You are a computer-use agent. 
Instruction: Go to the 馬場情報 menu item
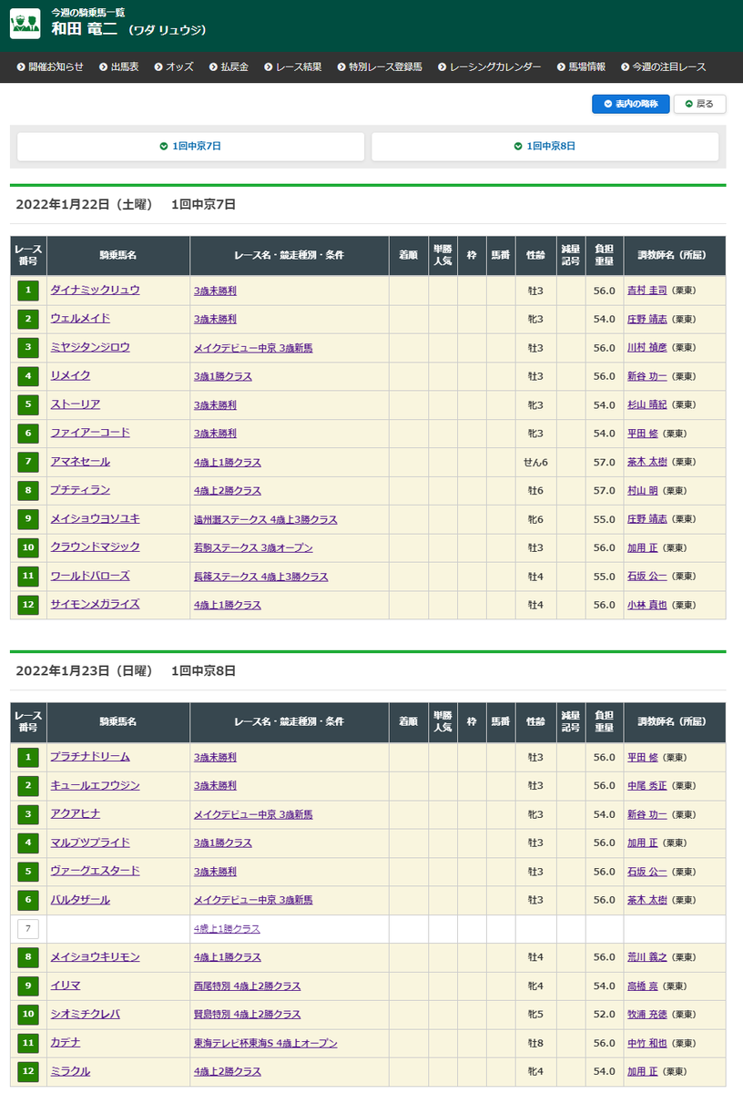(x=581, y=67)
